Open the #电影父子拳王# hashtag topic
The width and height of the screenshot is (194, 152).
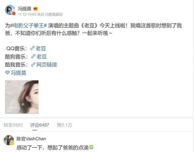click(28, 25)
